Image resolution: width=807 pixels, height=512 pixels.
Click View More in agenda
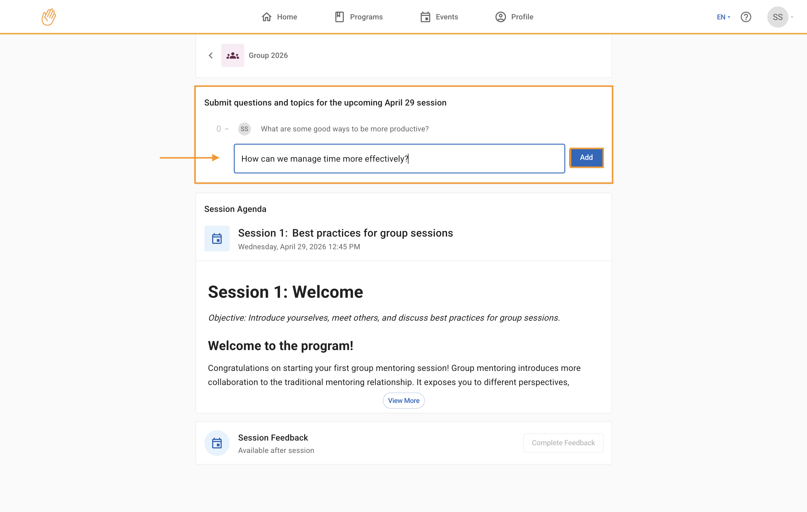point(403,401)
